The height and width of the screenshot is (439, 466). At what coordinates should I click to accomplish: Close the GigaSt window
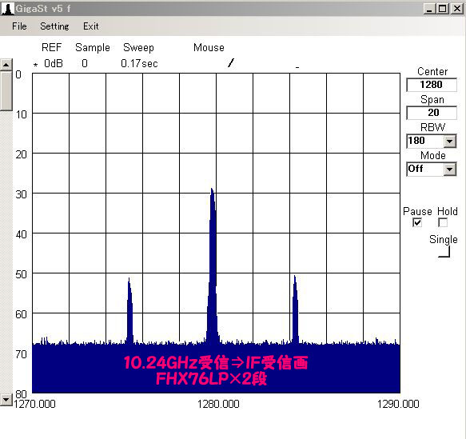click(x=457, y=9)
